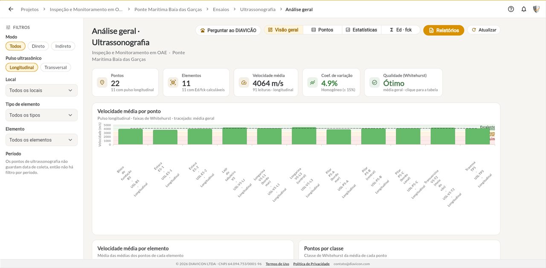Click the Relatórios button
The image size is (546, 268).
coord(444,30)
